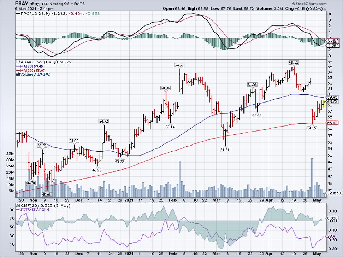
Task: Click the 59.45 MA(50) axis tag
Action: click(x=332, y=97)
